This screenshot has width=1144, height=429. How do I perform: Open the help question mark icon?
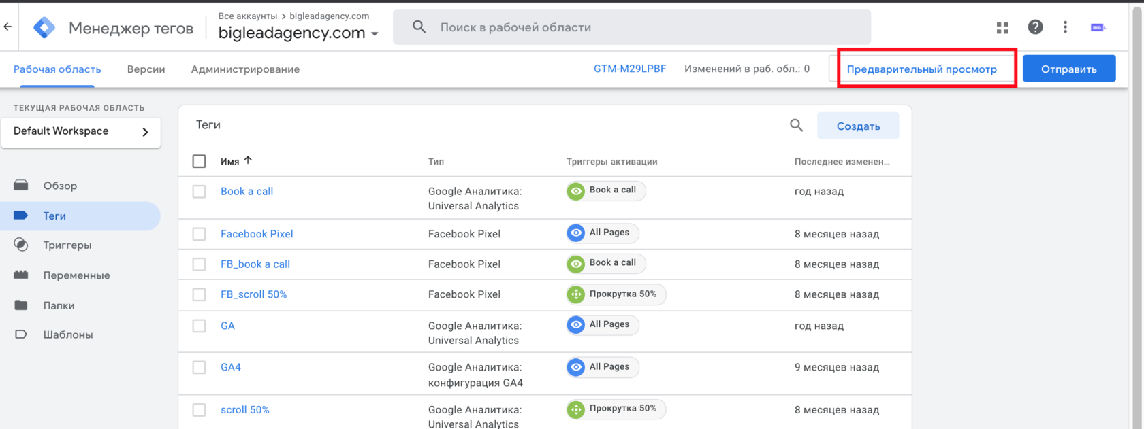(x=1035, y=27)
